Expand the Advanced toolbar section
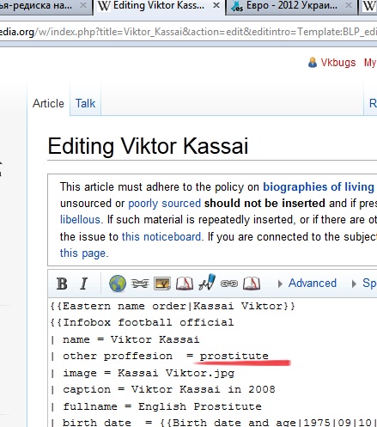377x427 pixels. coord(307,284)
